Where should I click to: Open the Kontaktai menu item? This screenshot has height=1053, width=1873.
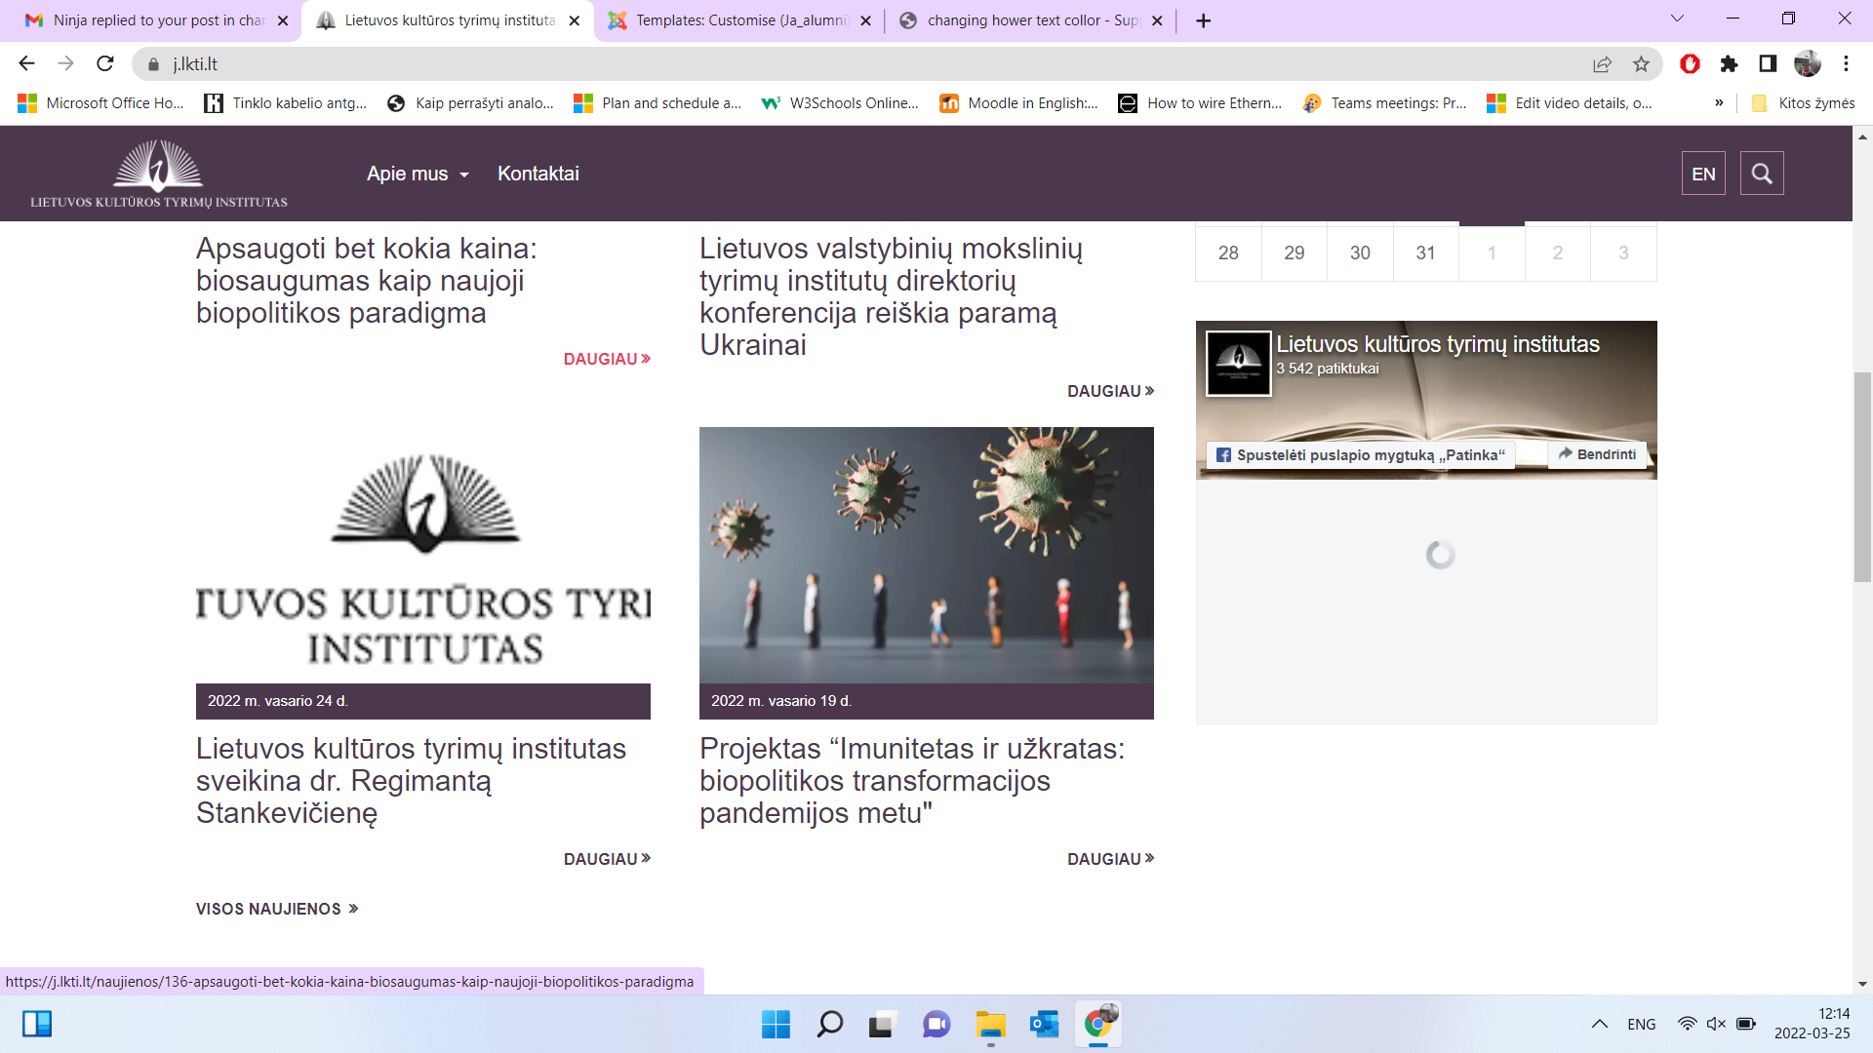pyautogui.click(x=538, y=174)
